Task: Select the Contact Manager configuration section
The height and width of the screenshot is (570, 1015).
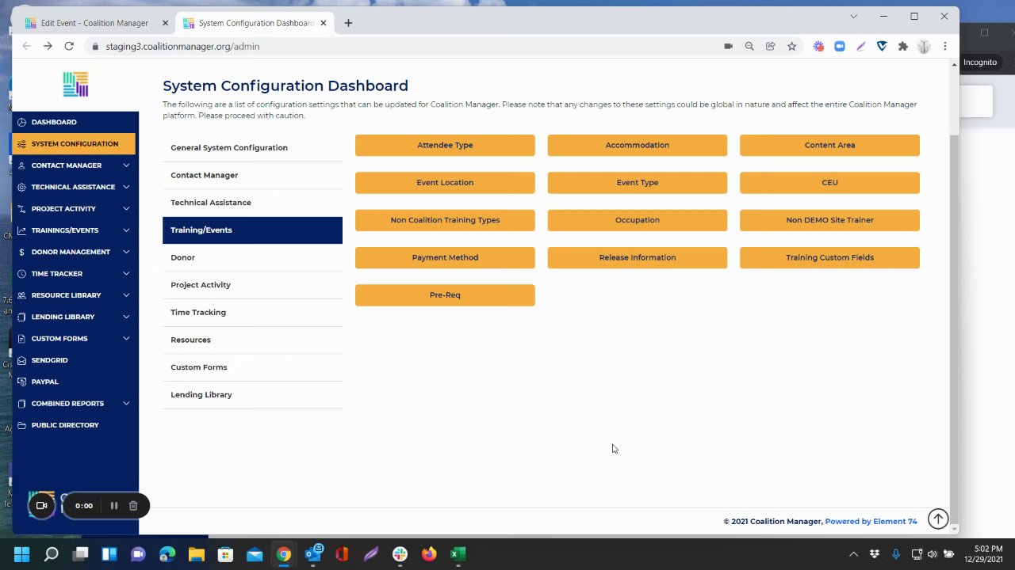Action: click(x=252, y=175)
